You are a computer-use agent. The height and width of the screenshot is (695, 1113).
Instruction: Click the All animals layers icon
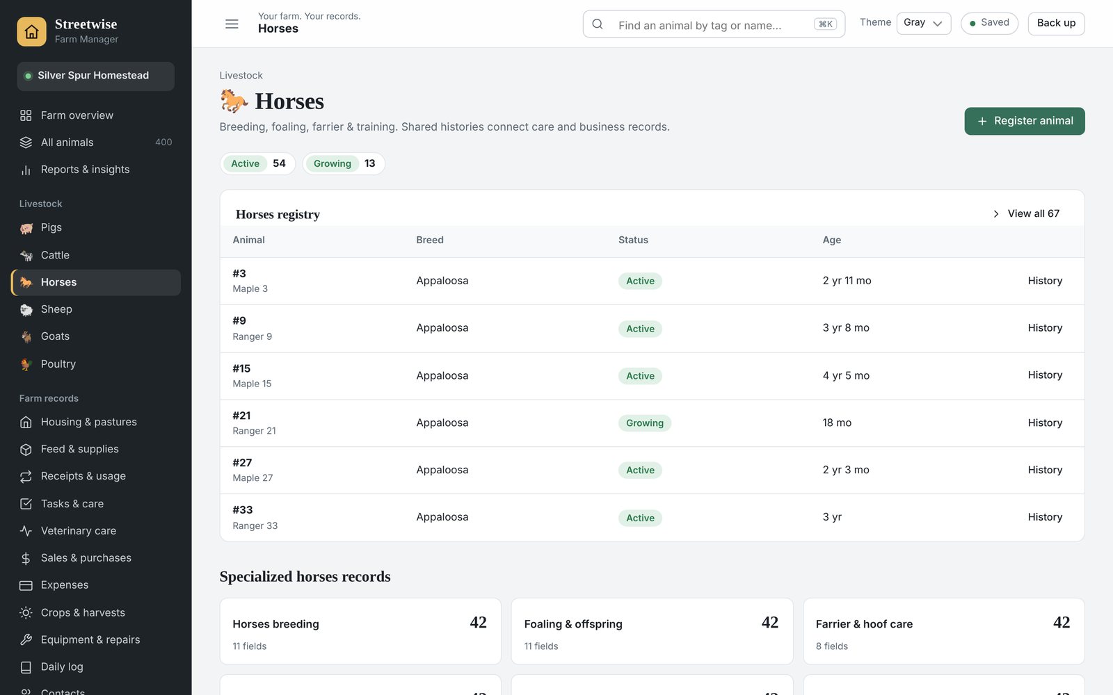pos(26,142)
